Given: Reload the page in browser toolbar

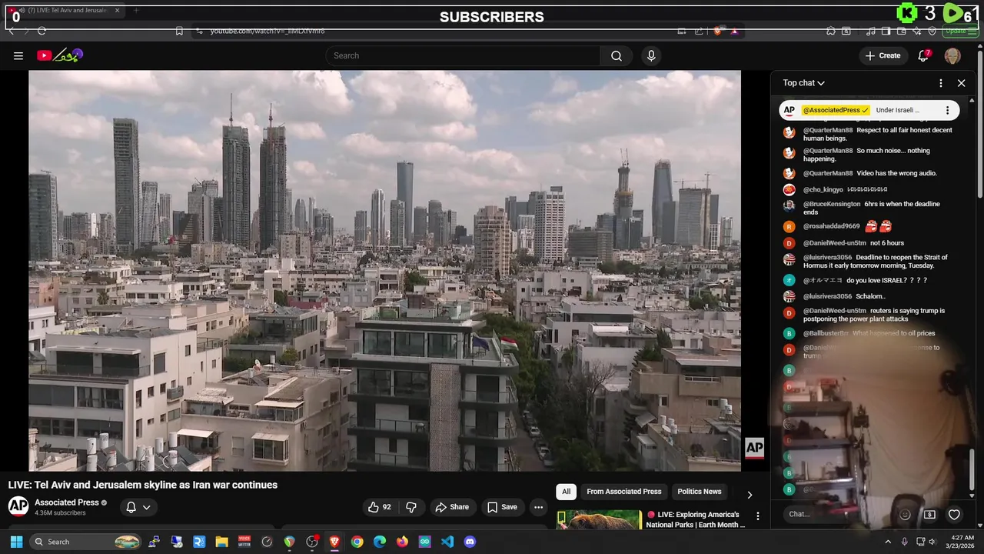Looking at the screenshot, I should click(42, 31).
